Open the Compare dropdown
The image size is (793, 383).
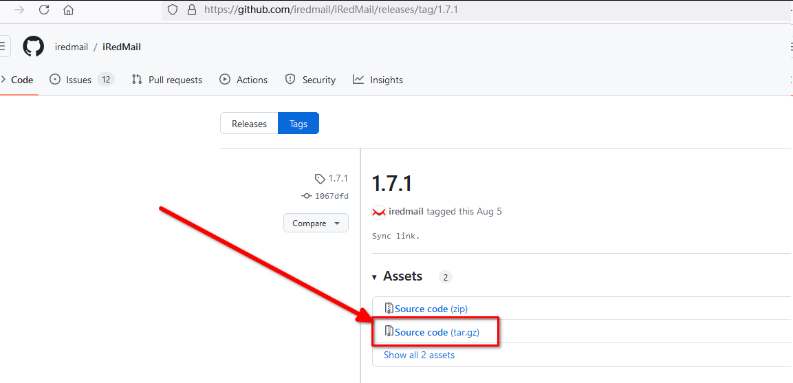[x=316, y=223]
